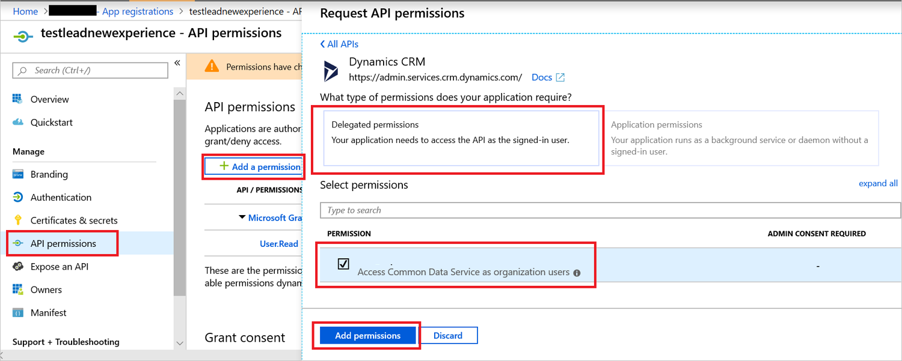Click the Overview grid icon

click(x=18, y=99)
